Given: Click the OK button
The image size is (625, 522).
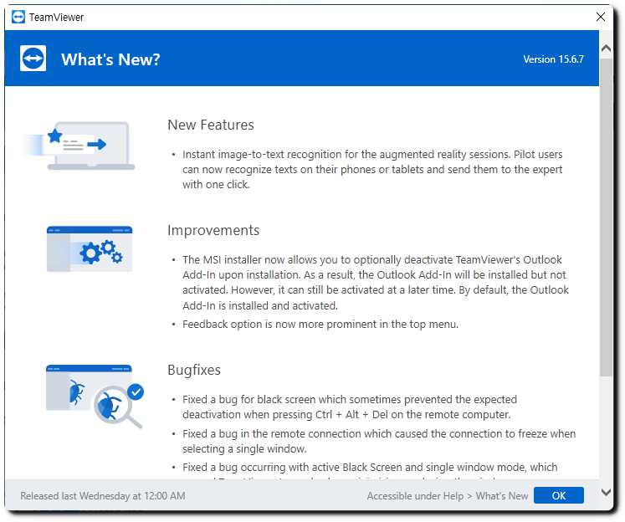Looking at the screenshot, I should tap(558, 495).
